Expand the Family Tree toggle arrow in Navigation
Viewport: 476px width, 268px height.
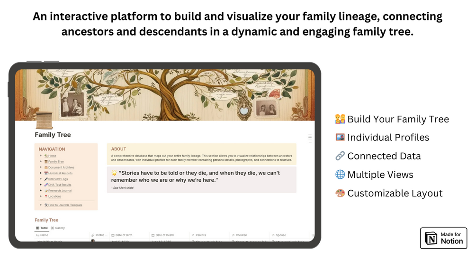coord(41,161)
